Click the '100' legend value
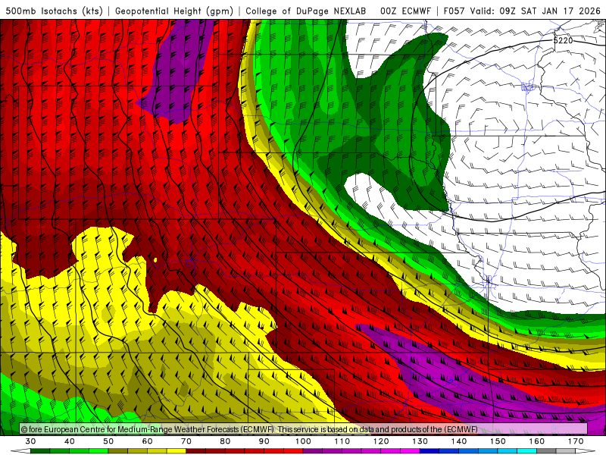606x455 pixels. click(x=303, y=441)
